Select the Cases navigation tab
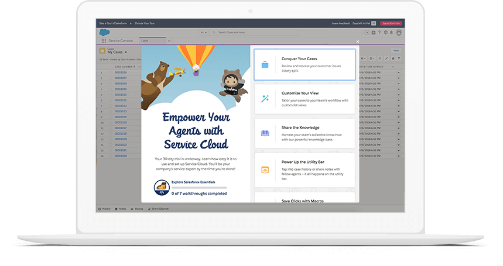 [x=145, y=41]
